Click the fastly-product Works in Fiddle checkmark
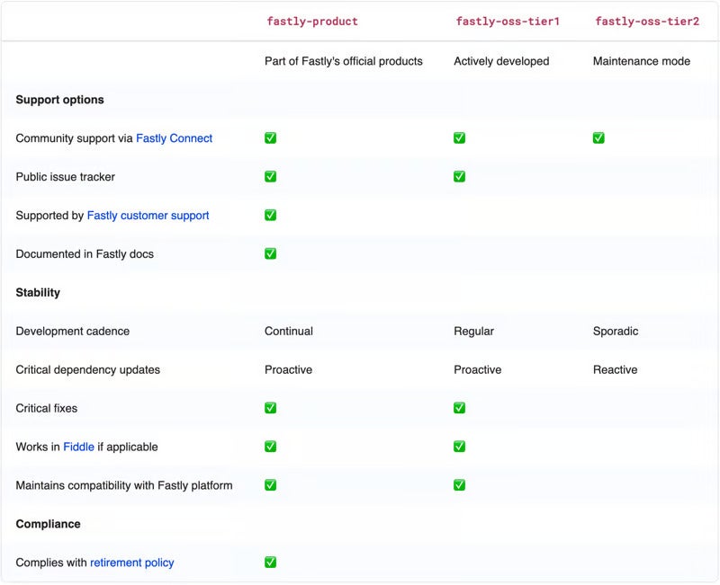The height and width of the screenshot is (585, 720). pyautogui.click(x=271, y=446)
